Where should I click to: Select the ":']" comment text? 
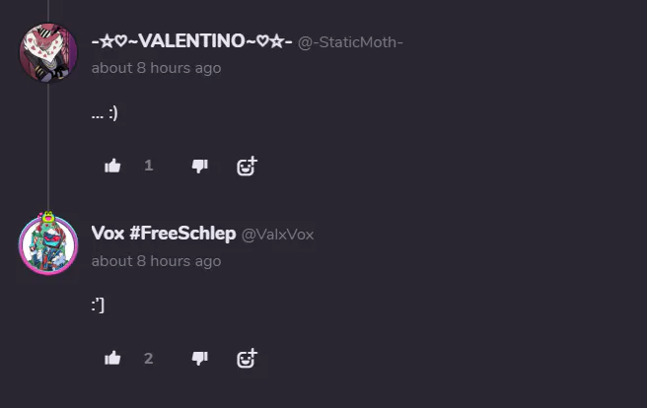(x=98, y=306)
